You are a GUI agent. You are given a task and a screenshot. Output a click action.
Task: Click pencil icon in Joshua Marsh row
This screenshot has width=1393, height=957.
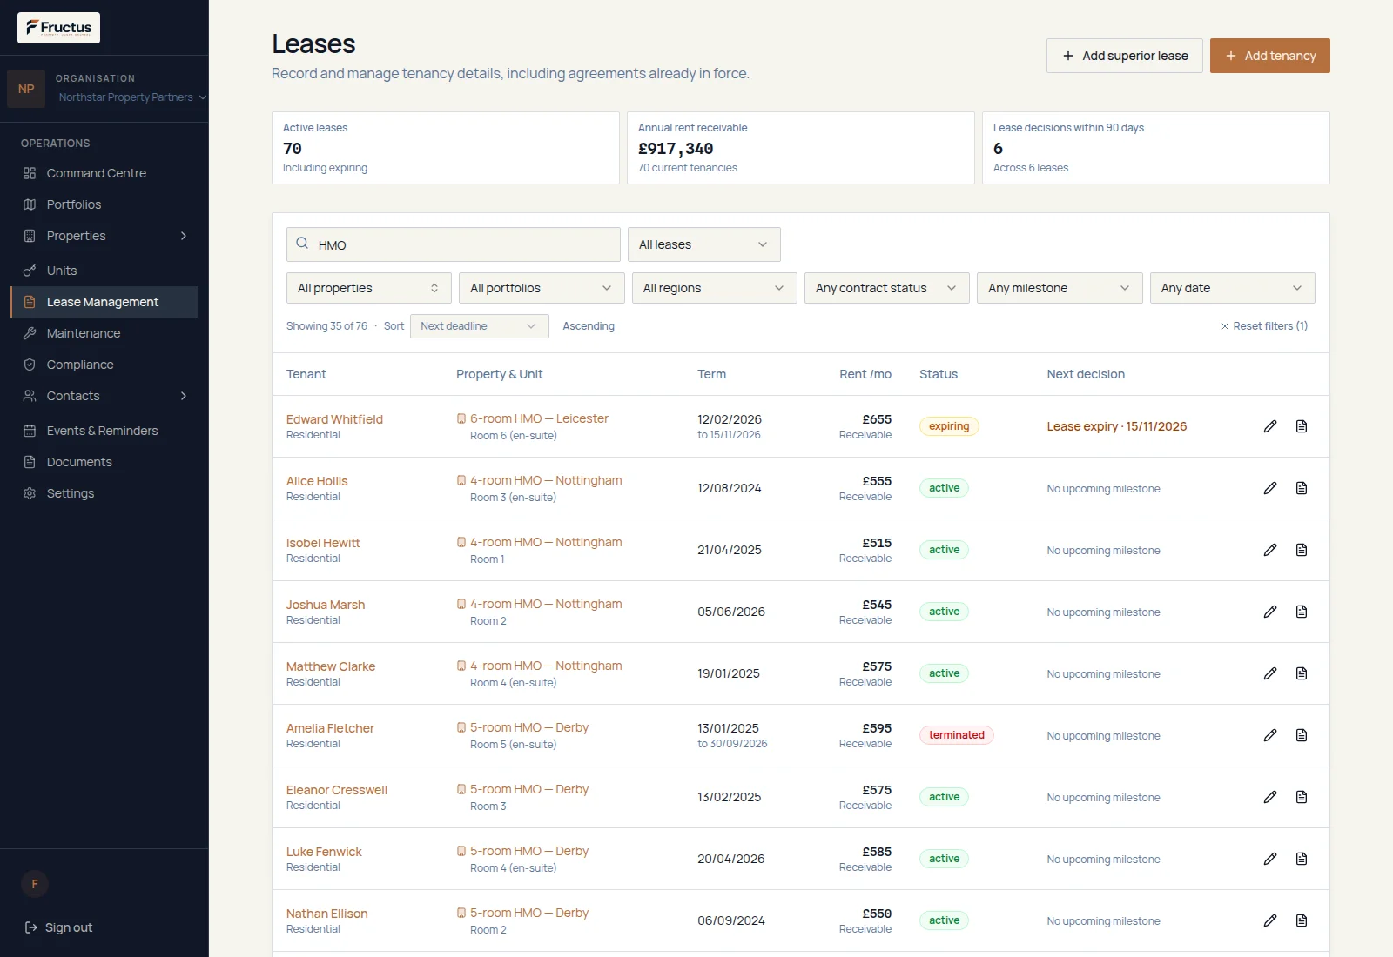[x=1270, y=612]
